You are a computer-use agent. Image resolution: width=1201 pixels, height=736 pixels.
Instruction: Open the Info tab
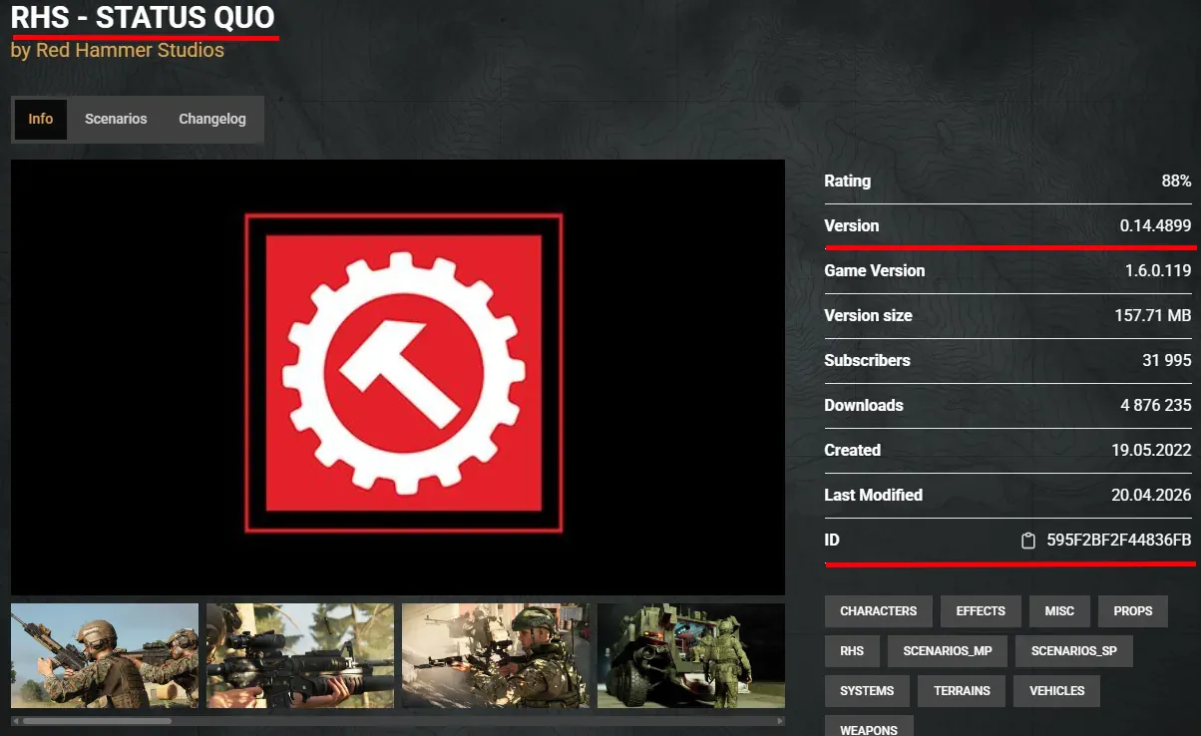(x=41, y=119)
